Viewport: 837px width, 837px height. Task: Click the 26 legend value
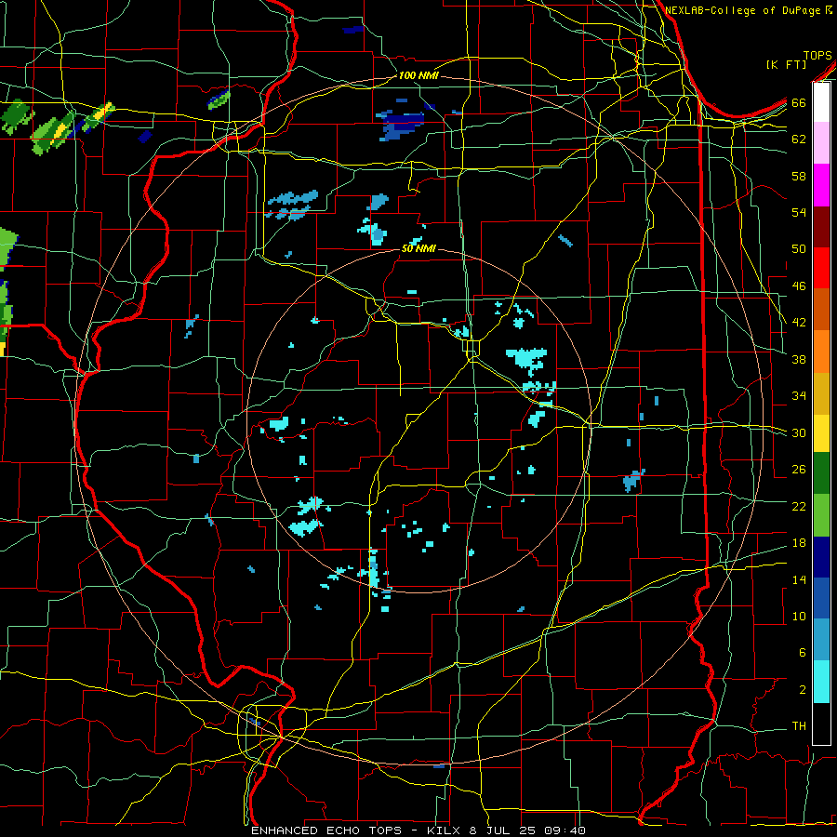pos(799,470)
